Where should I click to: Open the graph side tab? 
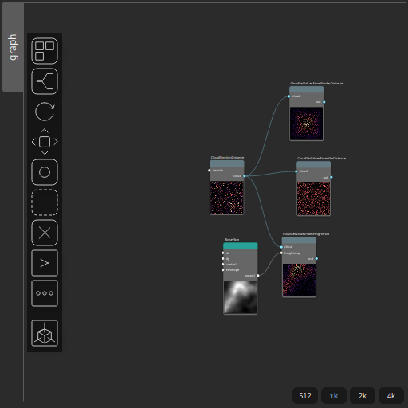tap(13, 47)
